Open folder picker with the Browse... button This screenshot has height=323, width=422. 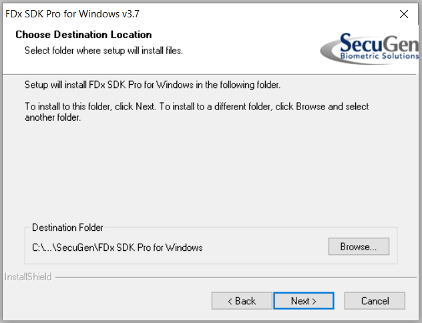point(359,246)
